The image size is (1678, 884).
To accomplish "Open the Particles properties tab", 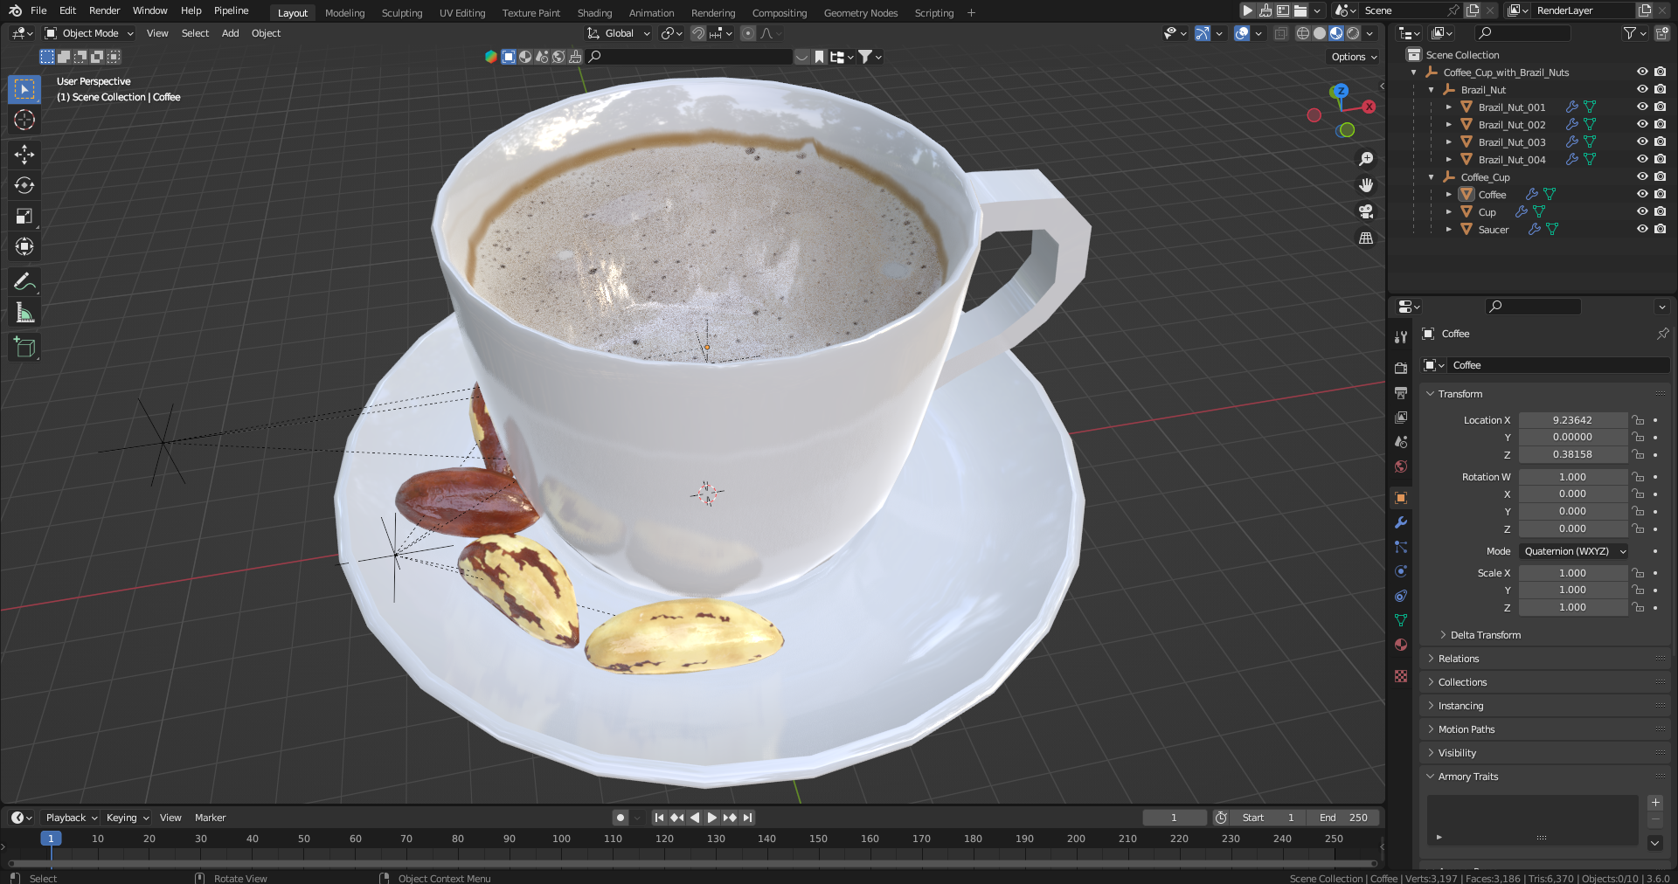I will 1401,547.
